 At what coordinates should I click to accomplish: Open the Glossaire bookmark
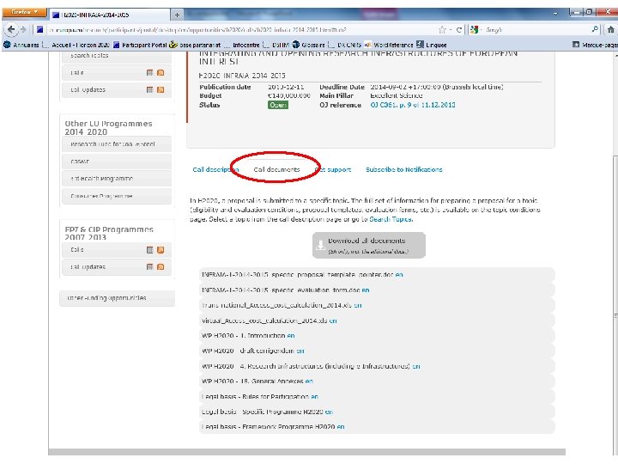pyautogui.click(x=309, y=45)
